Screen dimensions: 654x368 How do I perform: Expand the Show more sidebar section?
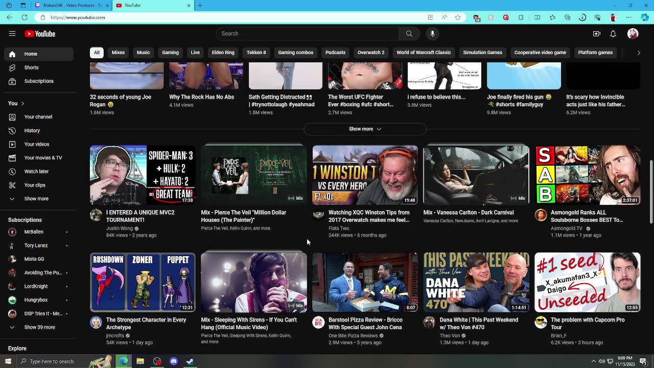39,199
